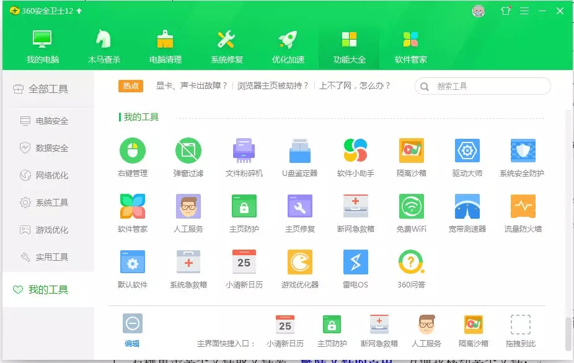Viewport: 574px width, 363px height.
Task: Open 系统安全防护 tool
Action: click(x=523, y=157)
